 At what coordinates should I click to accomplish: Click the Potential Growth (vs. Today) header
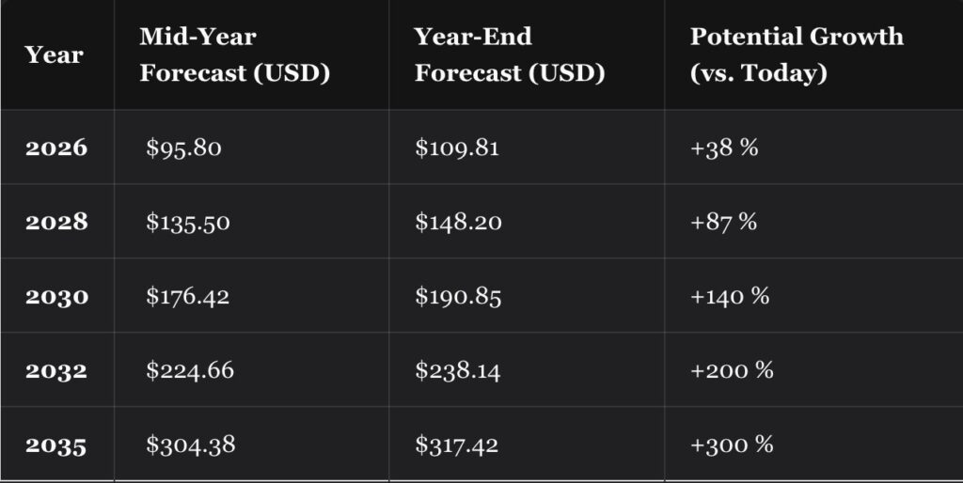[x=797, y=55]
